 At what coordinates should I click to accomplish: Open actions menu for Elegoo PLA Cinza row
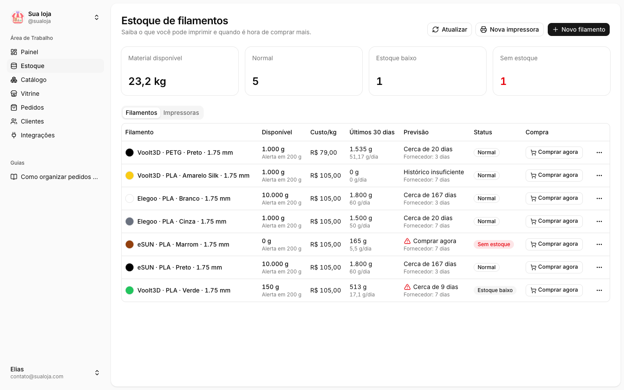click(599, 221)
